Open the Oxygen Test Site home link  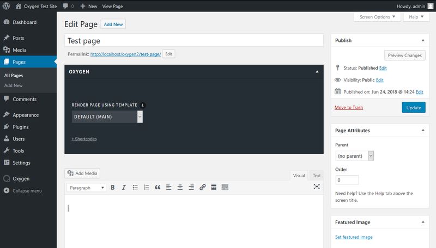point(36,6)
